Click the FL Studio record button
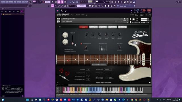Screen dimensions: 182x102 click(44, 2)
